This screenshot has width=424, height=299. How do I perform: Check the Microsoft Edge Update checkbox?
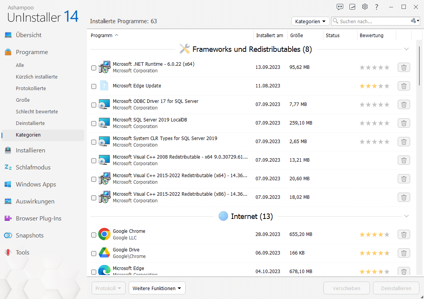pos(94,86)
